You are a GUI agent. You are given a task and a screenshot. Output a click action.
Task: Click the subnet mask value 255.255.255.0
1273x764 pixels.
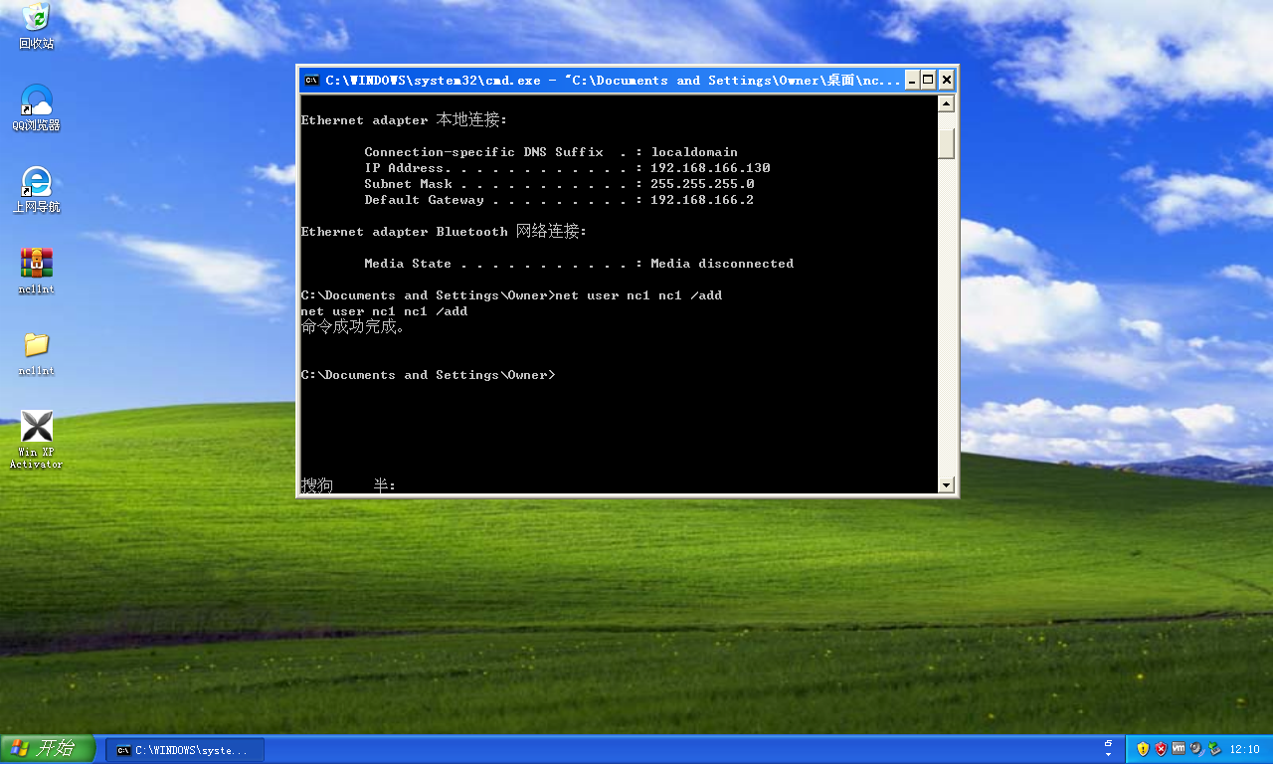coord(702,184)
